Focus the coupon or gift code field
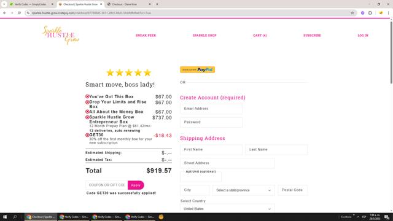 coord(106,185)
